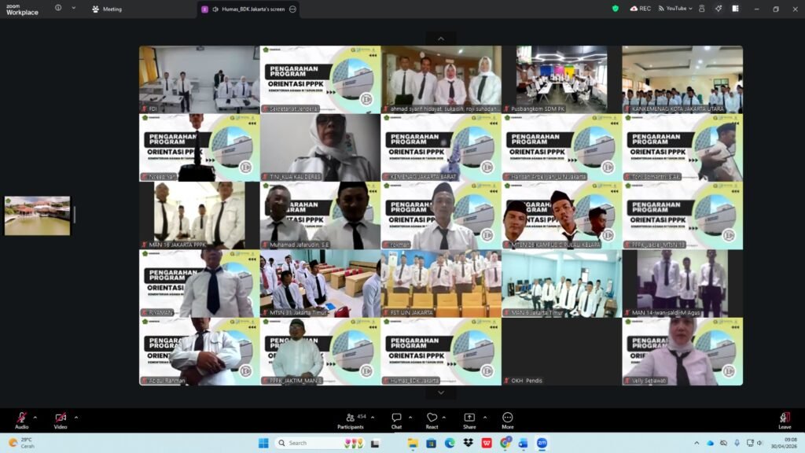Image resolution: width=805 pixels, height=453 pixels.
Task: Switch to the Meeting tab
Action: [x=107, y=9]
